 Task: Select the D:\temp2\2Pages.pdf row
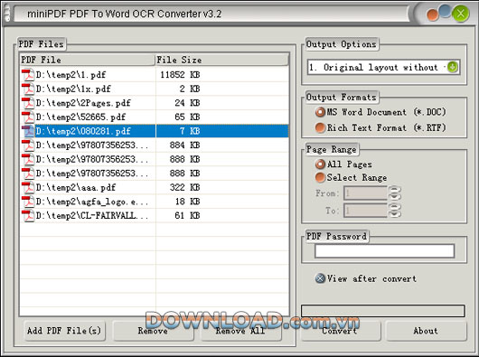pyautogui.click(x=155, y=103)
